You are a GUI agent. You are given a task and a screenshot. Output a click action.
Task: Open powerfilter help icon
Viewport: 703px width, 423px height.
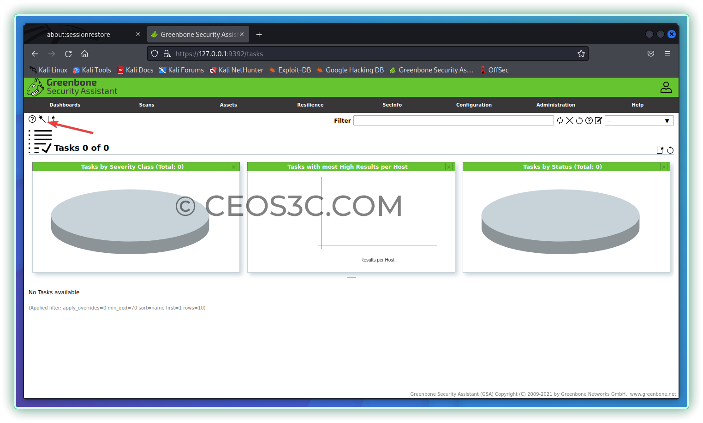click(589, 120)
